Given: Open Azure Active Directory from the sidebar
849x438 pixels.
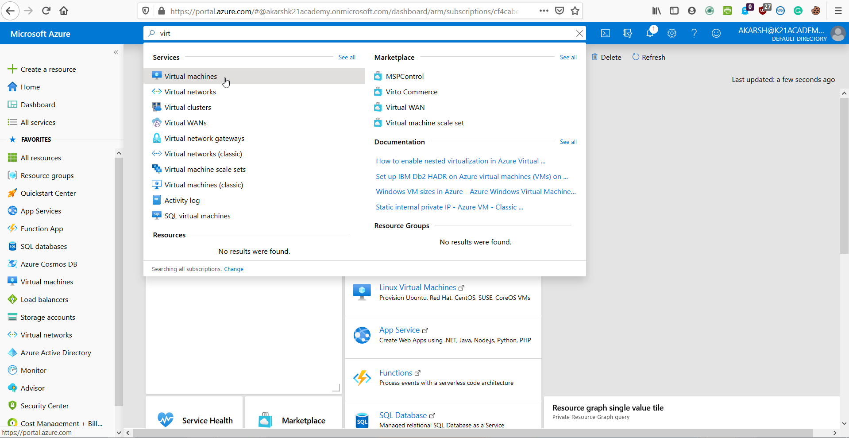Looking at the screenshot, I should pyautogui.click(x=56, y=352).
